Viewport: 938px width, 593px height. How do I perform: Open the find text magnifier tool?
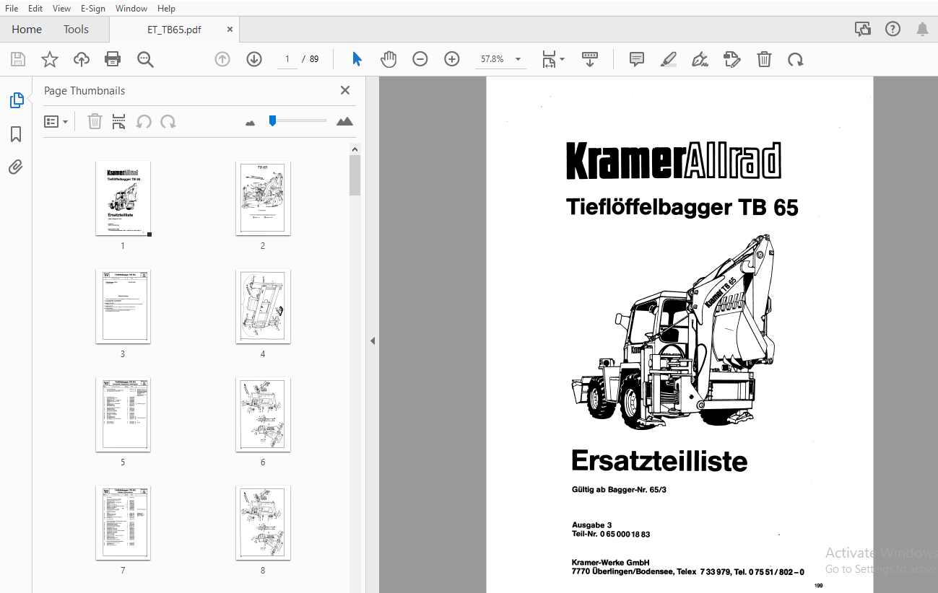click(x=145, y=59)
